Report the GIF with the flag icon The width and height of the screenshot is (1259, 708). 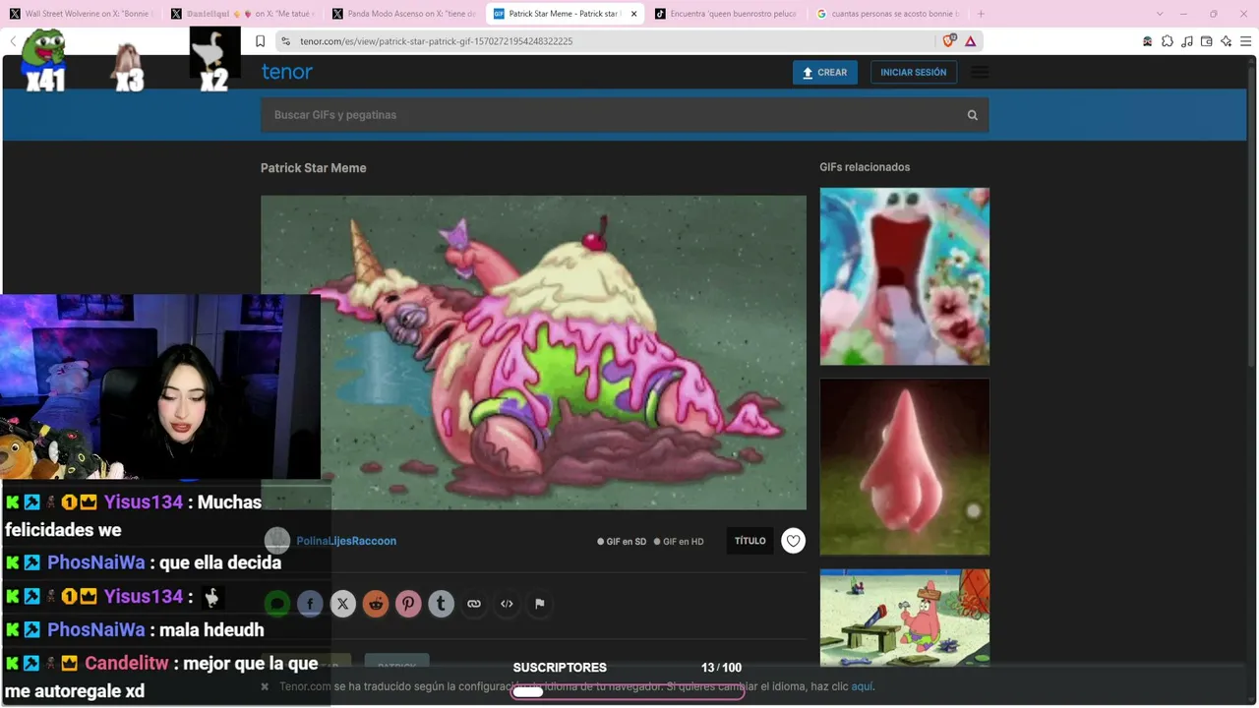(539, 604)
